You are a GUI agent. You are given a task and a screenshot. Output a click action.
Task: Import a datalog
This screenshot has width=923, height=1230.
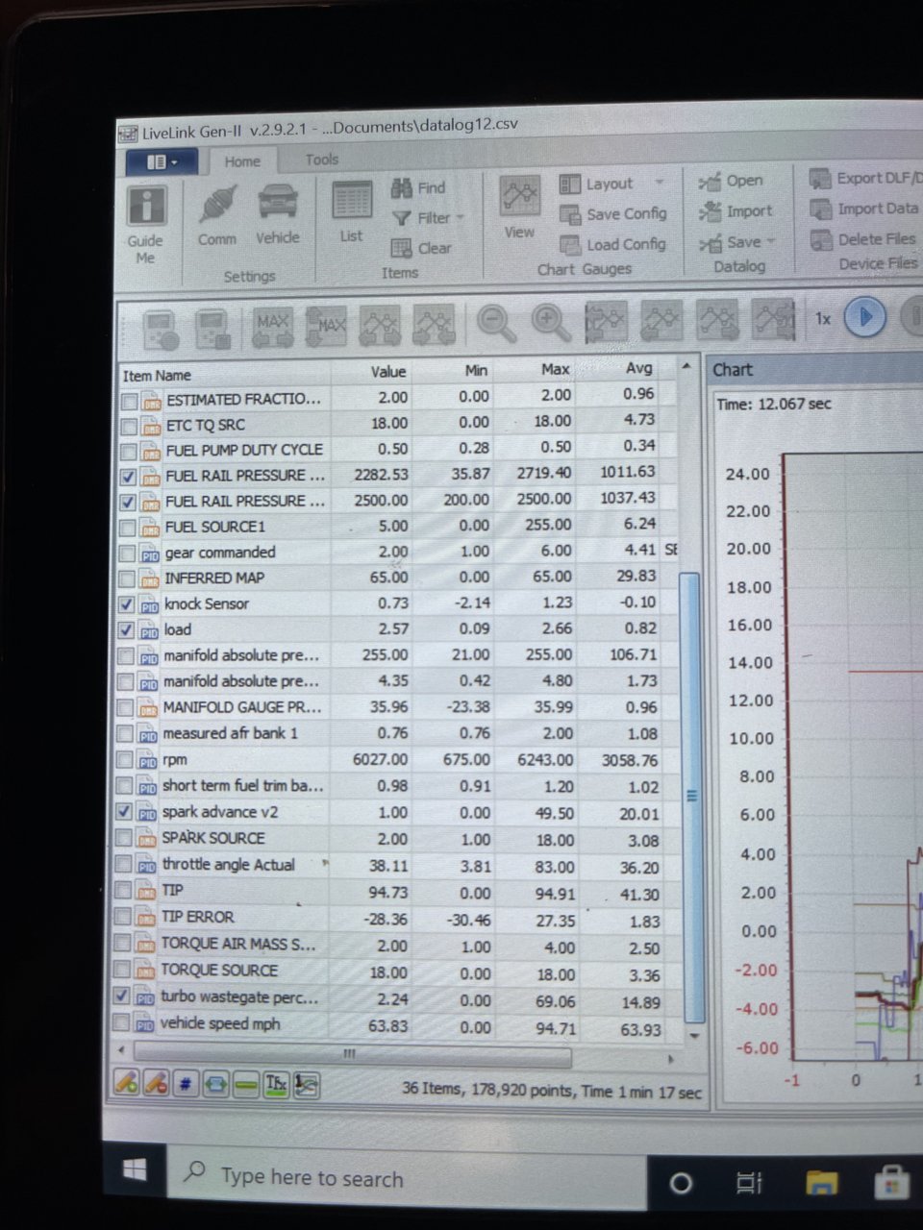(736, 211)
